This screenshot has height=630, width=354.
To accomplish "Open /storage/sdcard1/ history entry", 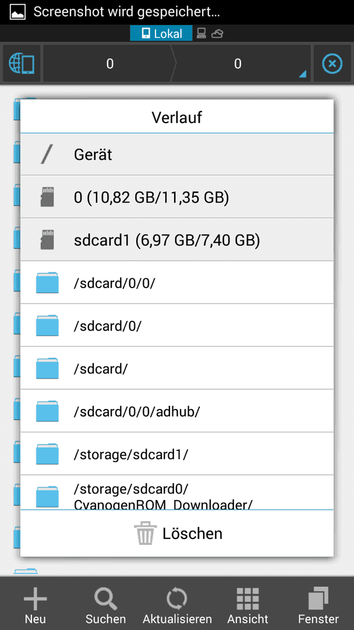I will [x=177, y=454].
